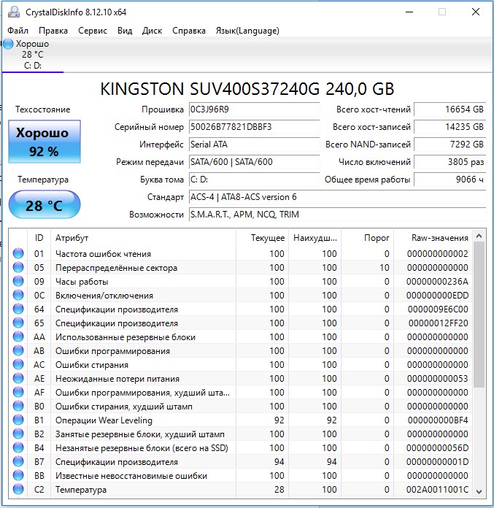494x508 pixels.
Task: Click the Прошивка field 0C3J96R9
Action: pos(254,109)
